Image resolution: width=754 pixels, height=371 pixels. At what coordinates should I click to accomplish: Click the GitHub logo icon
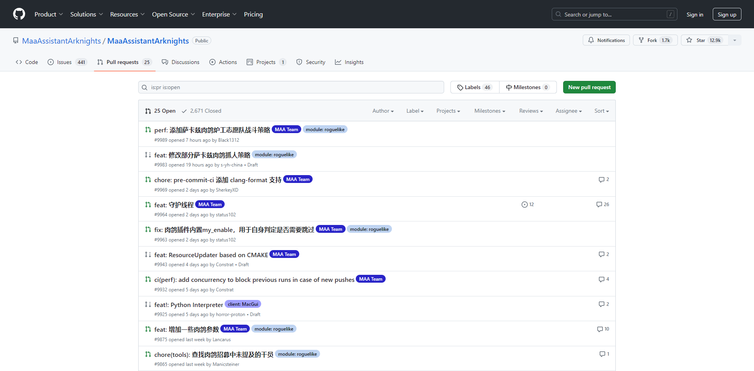pyautogui.click(x=19, y=14)
